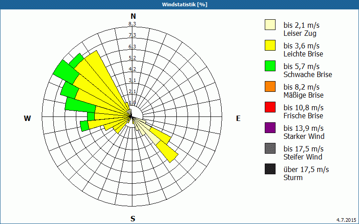Click the 'Windstatistik [%]' title bar
The image size is (359, 224).
(x=179, y=4)
